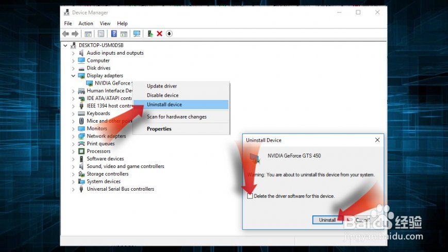Click the Software devices category icon
448x252 pixels.
[x=81, y=159]
